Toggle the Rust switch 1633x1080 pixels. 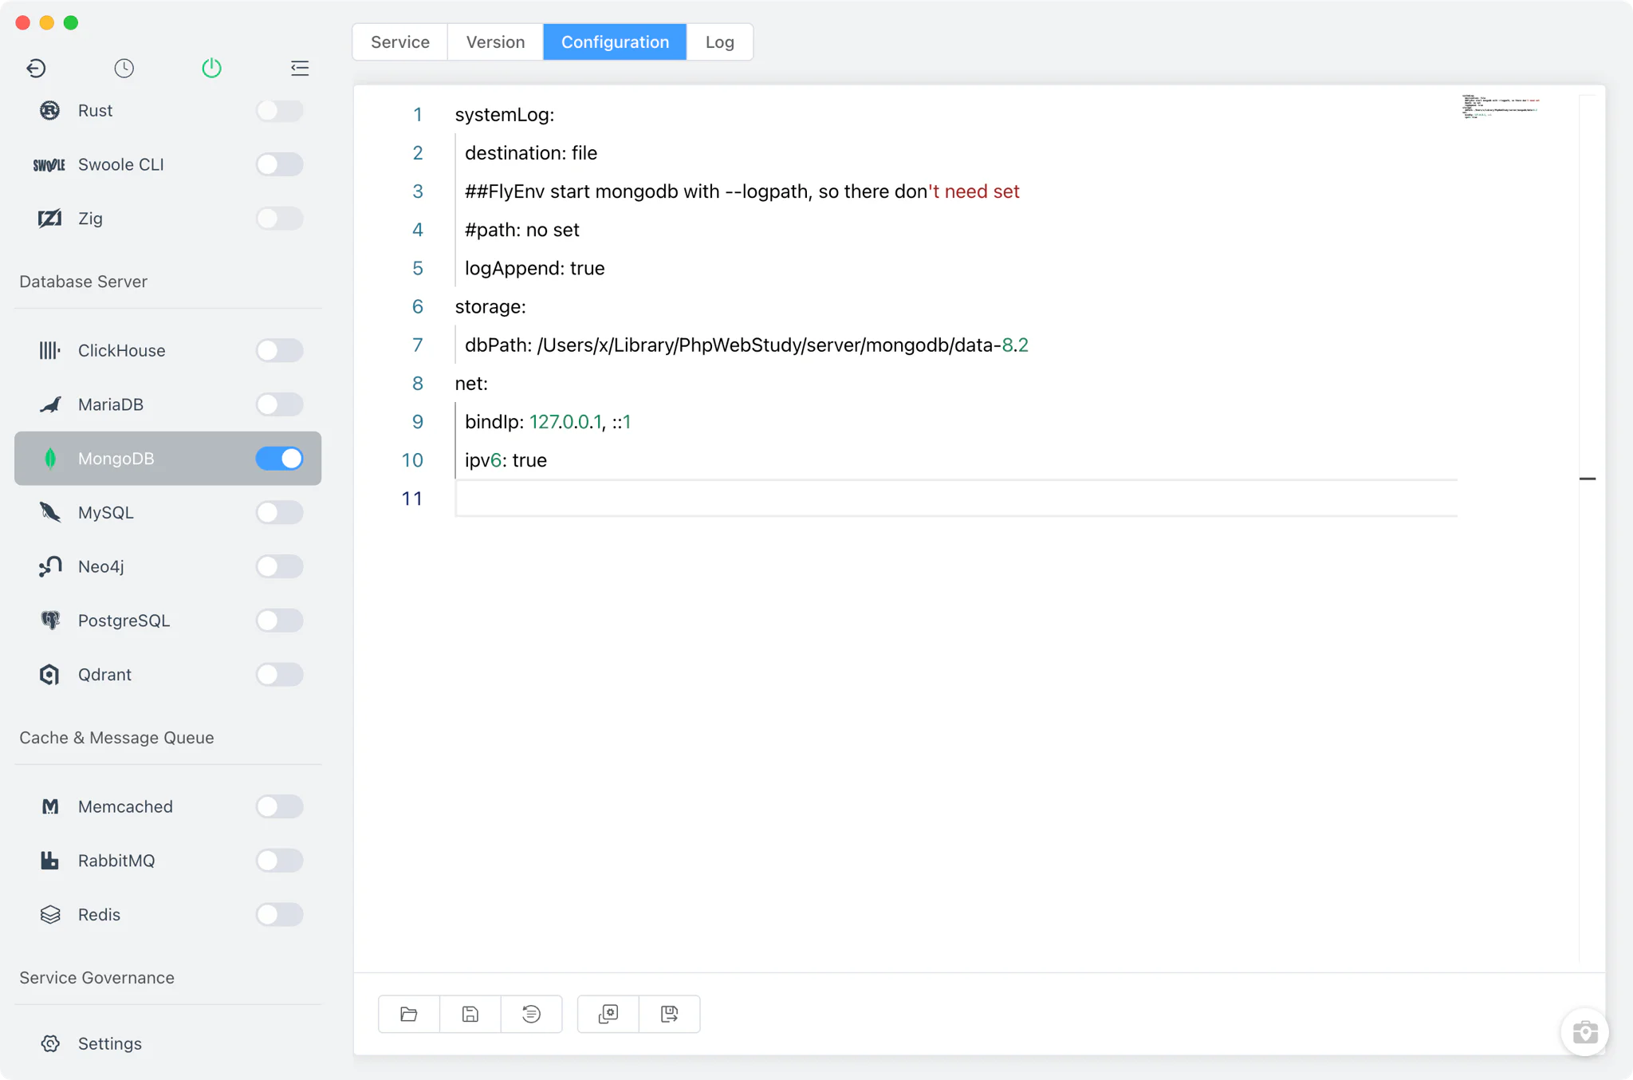coord(279,111)
